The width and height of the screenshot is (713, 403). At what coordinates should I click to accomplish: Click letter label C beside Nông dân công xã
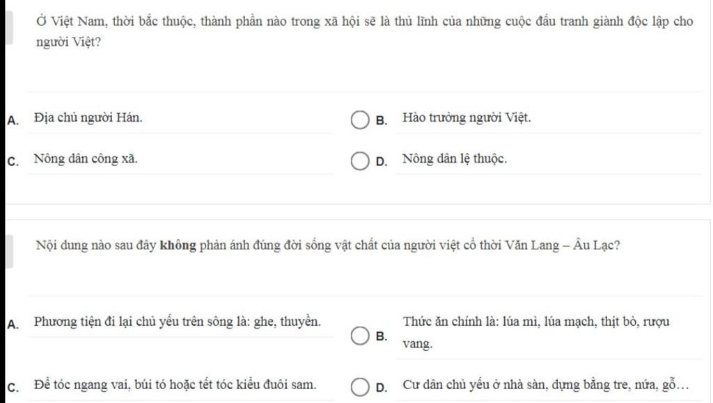(x=13, y=162)
